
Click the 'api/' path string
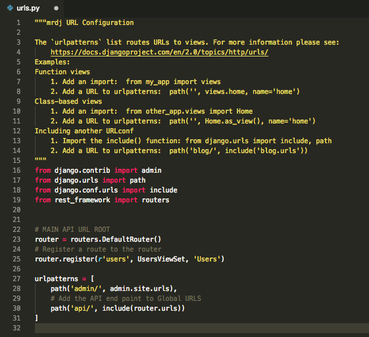tap(82, 308)
